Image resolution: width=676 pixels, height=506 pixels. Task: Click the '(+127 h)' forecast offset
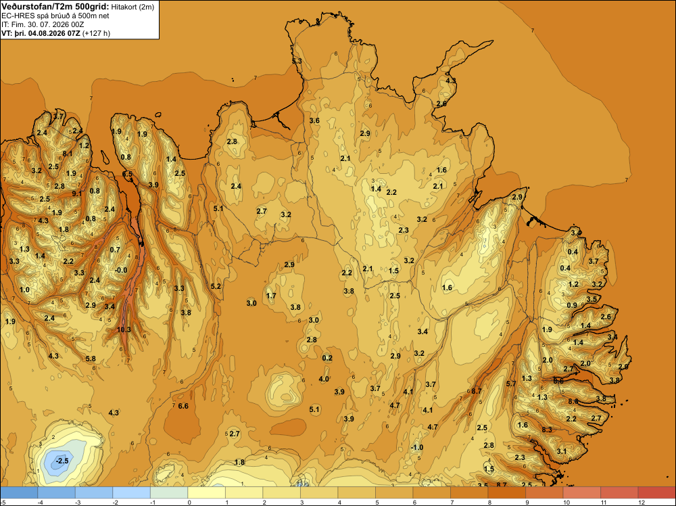pos(96,33)
